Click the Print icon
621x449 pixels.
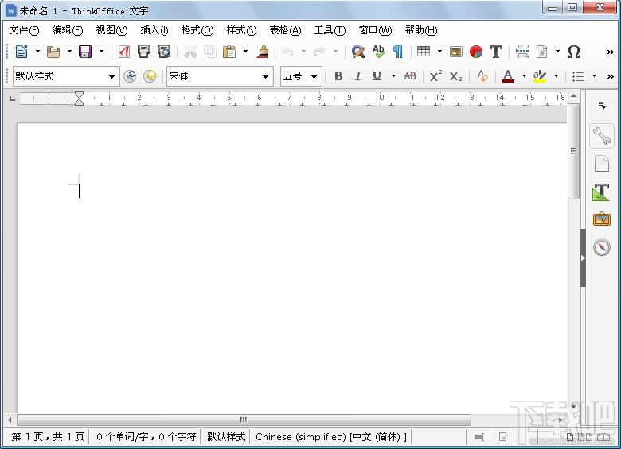(x=144, y=52)
